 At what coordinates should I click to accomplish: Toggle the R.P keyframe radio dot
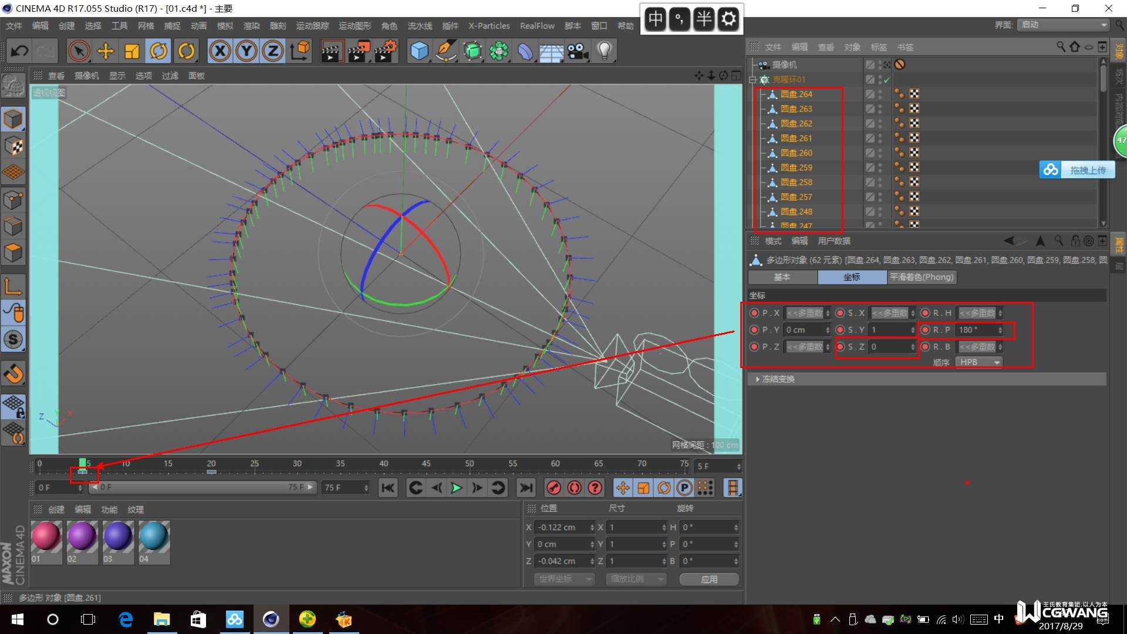[x=926, y=330]
